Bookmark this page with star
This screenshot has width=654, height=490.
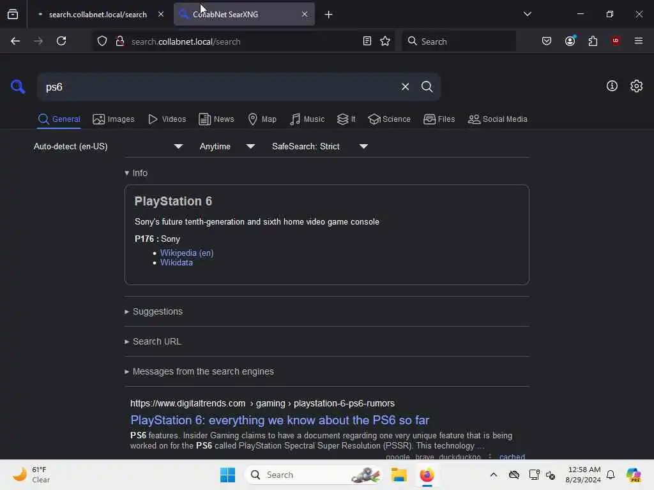385,41
